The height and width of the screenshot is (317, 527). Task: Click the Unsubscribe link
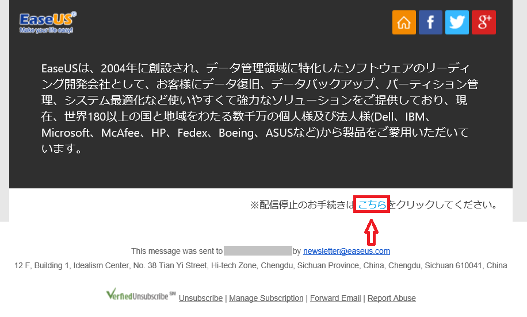point(201,298)
